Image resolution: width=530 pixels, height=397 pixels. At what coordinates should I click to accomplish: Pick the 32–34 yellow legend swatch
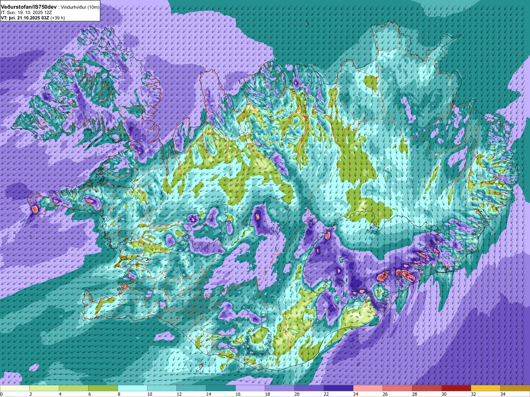[485, 388]
